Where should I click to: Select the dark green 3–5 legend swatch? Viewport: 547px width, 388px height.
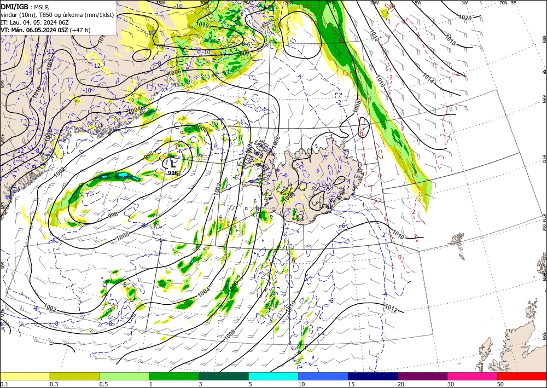224,376
